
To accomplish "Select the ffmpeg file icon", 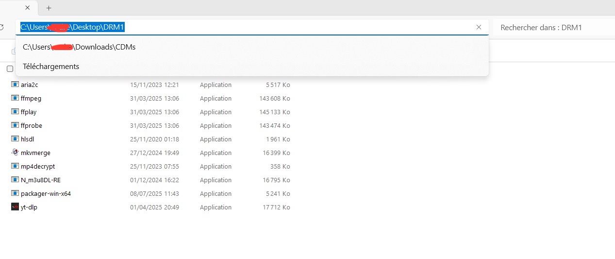I will (15, 98).
